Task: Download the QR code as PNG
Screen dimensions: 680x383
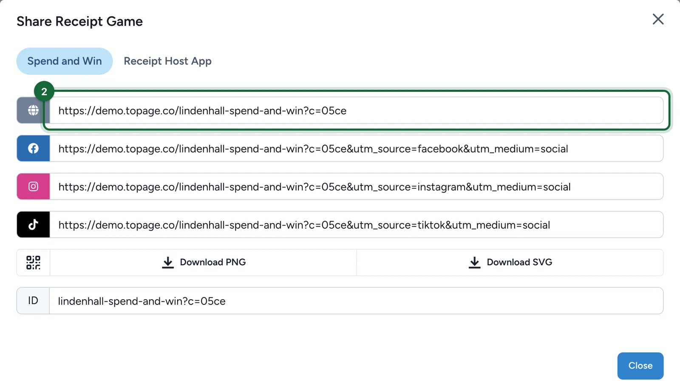Action: tap(204, 263)
